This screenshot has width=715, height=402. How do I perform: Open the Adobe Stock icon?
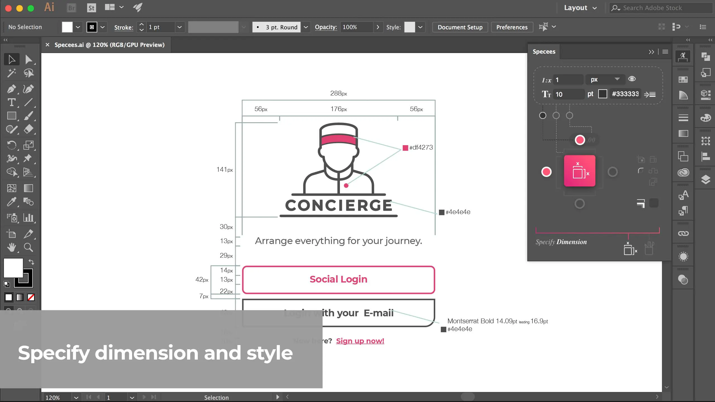tap(92, 8)
